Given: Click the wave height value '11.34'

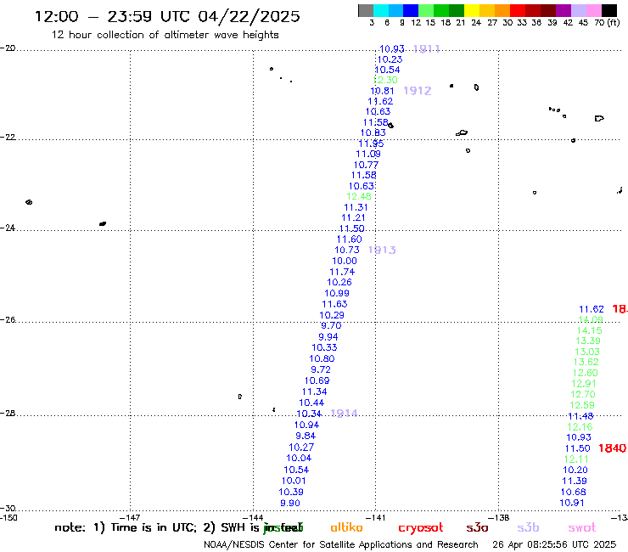Looking at the screenshot, I should [314, 391].
